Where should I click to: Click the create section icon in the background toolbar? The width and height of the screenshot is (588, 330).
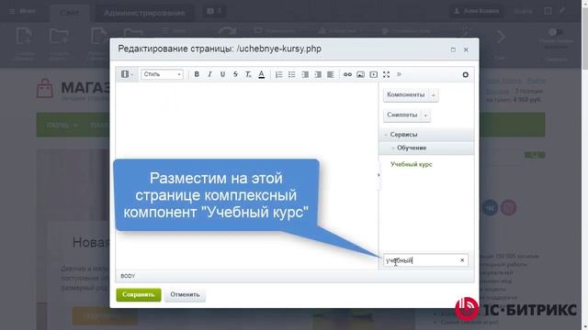pos(59,37)
